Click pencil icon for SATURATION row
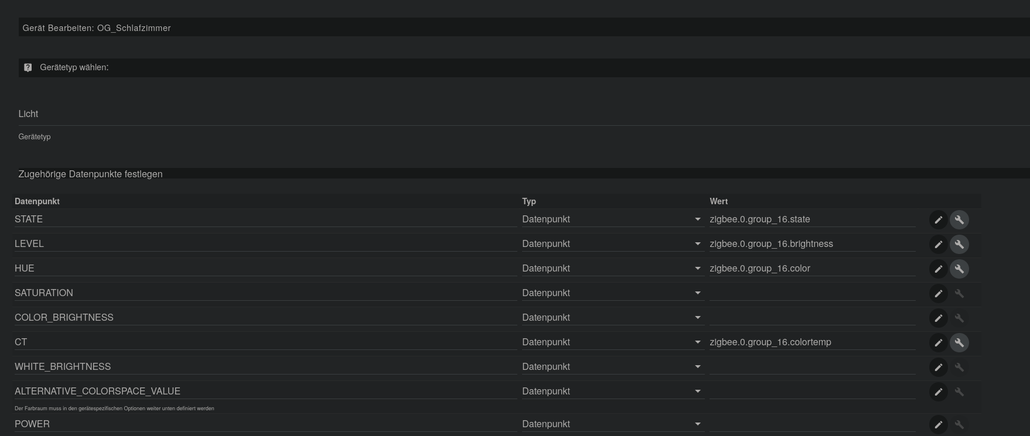This screenshot has height=436, width=1030. [938, 293]
